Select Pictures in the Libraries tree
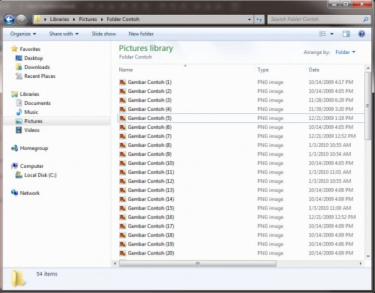375x293 pixels. pyautogui.click(x=33, y=121)
